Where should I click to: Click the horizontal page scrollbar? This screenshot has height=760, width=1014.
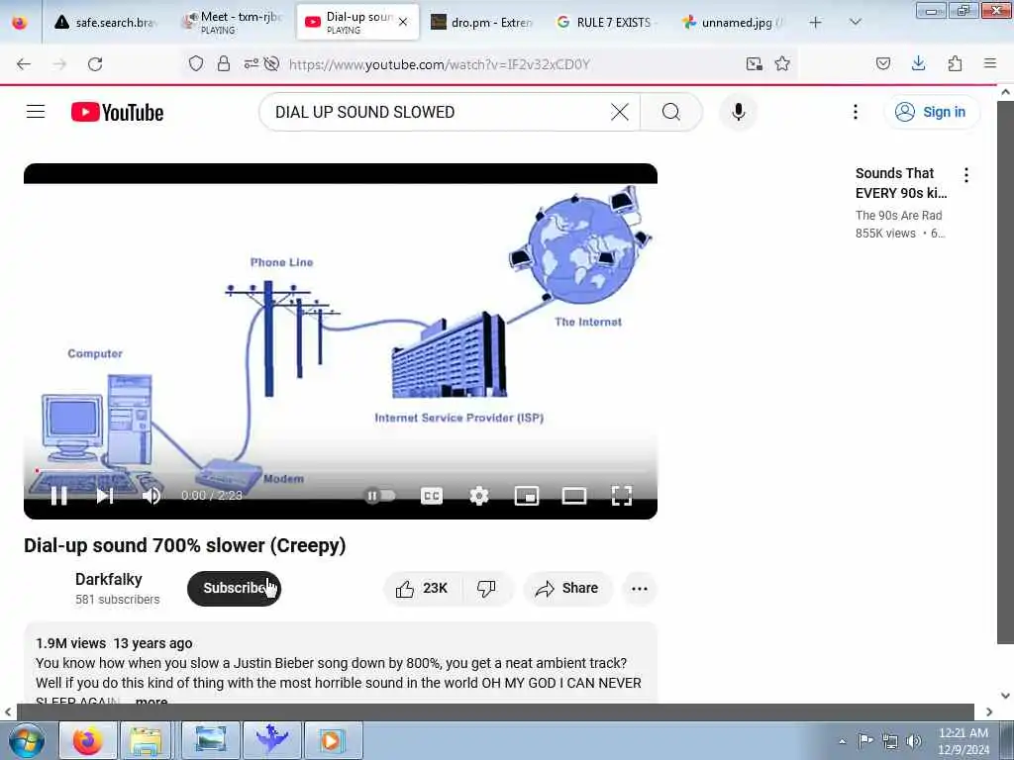[495, 712]
